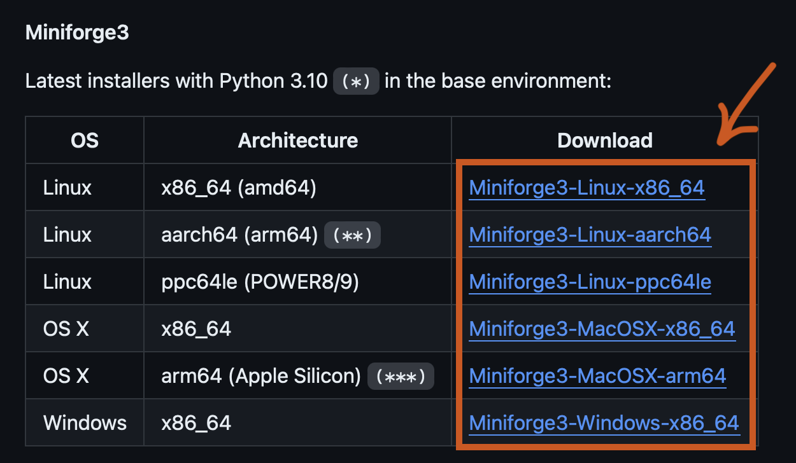The image size is (796, 463).
Task: Click the Download column header
Action: pos(605,140)
